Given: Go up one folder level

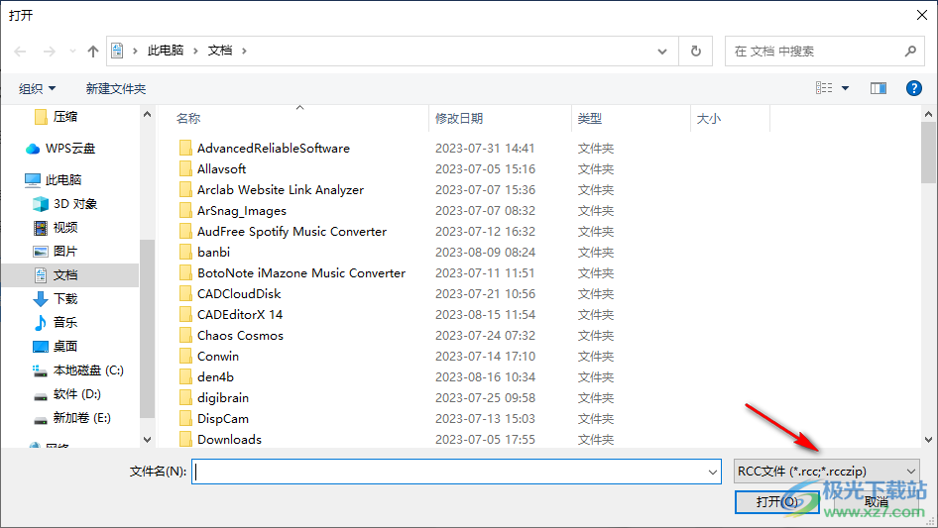Looking at the screenshot, I should click(x=93, y=52).
